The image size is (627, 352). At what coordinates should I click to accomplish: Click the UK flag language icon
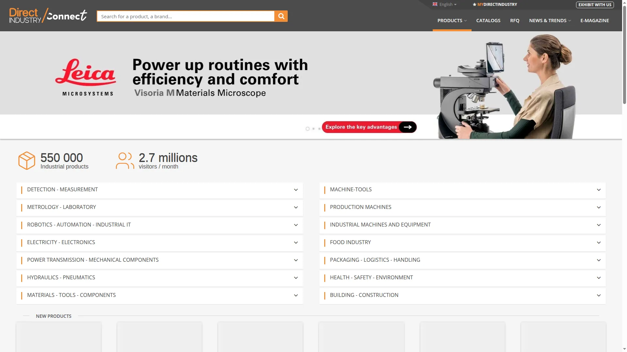[435, 4]
